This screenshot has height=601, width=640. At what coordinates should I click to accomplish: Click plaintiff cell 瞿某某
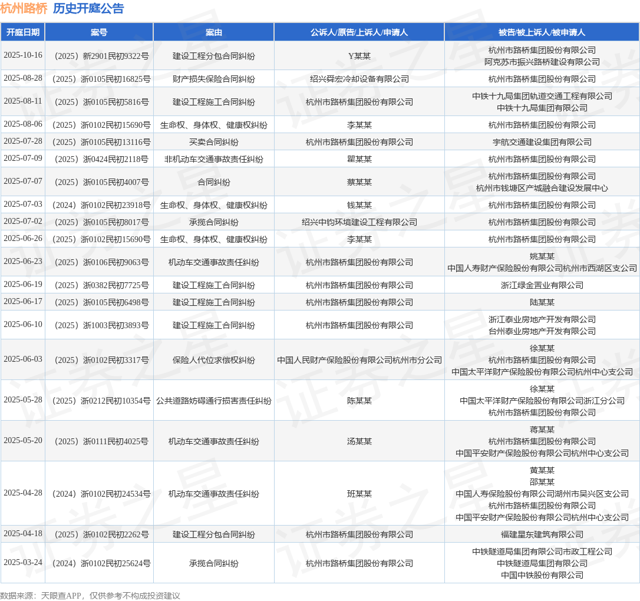click(x=359, y=159)
